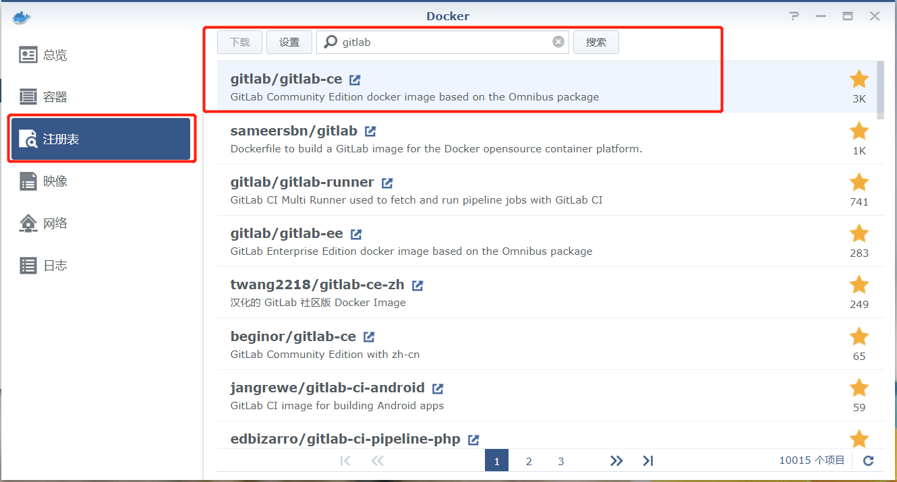Go to results page 2
Viewport: 897px width, 482px height.
(x=529, y=460)
